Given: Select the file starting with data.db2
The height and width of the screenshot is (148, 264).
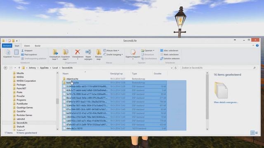Looking at the screenshot, I should click(x=114, y=128).
